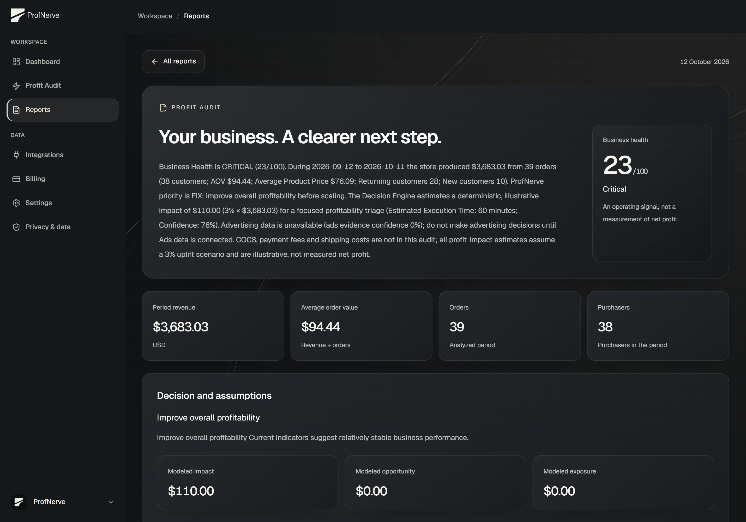Click the headline Your business. A clearer next step.
Screen dimensions: 746x522
click(300, 137)
